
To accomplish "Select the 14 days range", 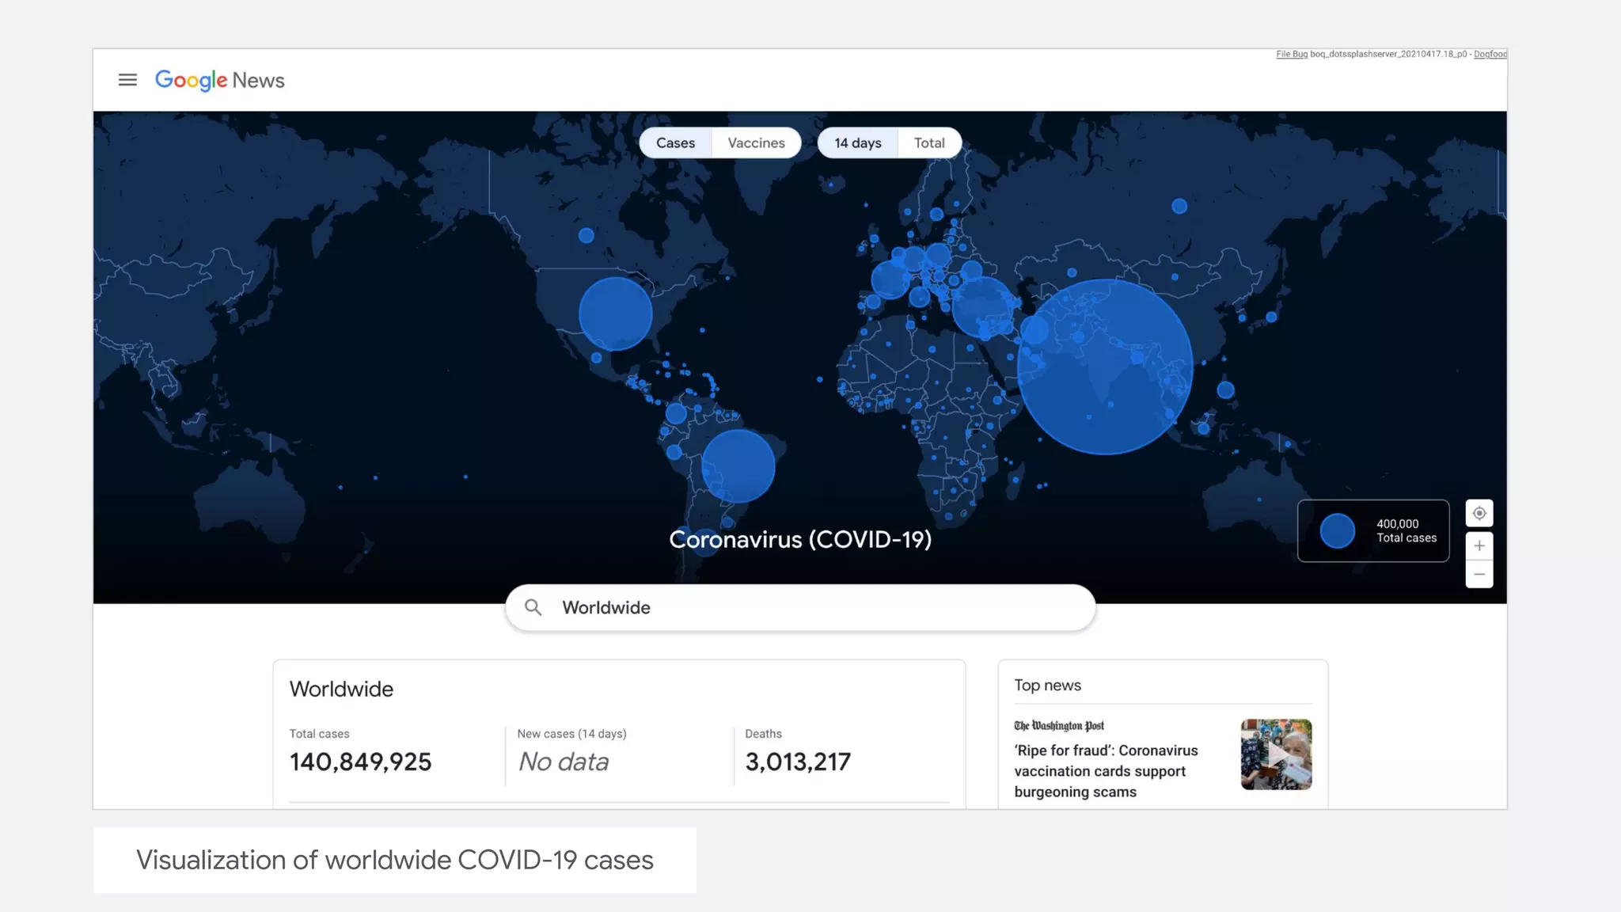I will 858,142.
